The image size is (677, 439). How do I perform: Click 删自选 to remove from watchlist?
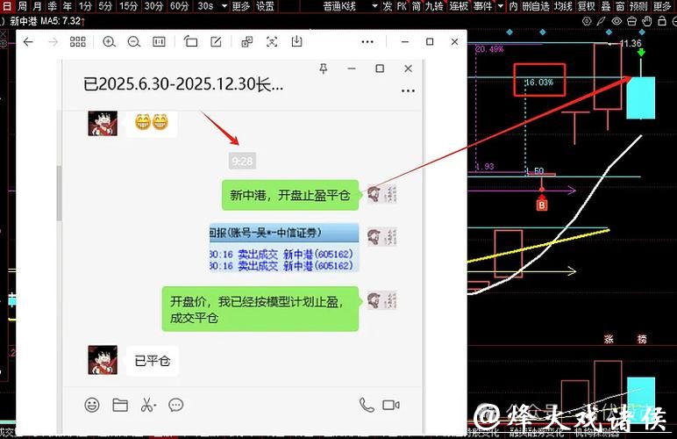click(x=536, y=6)
